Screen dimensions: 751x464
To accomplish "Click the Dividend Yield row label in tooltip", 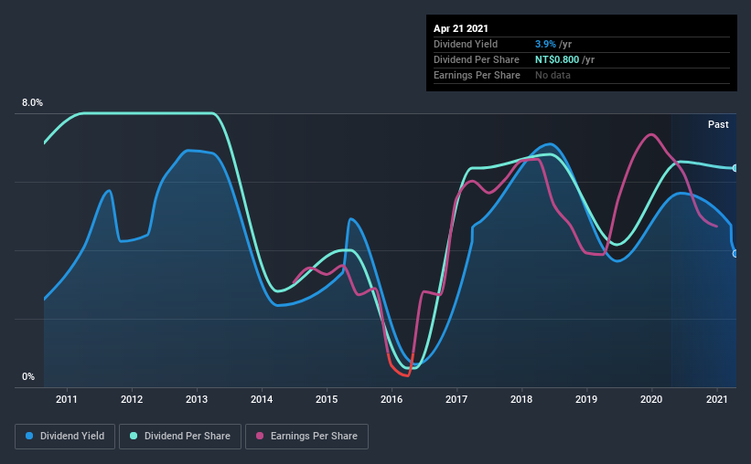I will [x=466, y=44].
